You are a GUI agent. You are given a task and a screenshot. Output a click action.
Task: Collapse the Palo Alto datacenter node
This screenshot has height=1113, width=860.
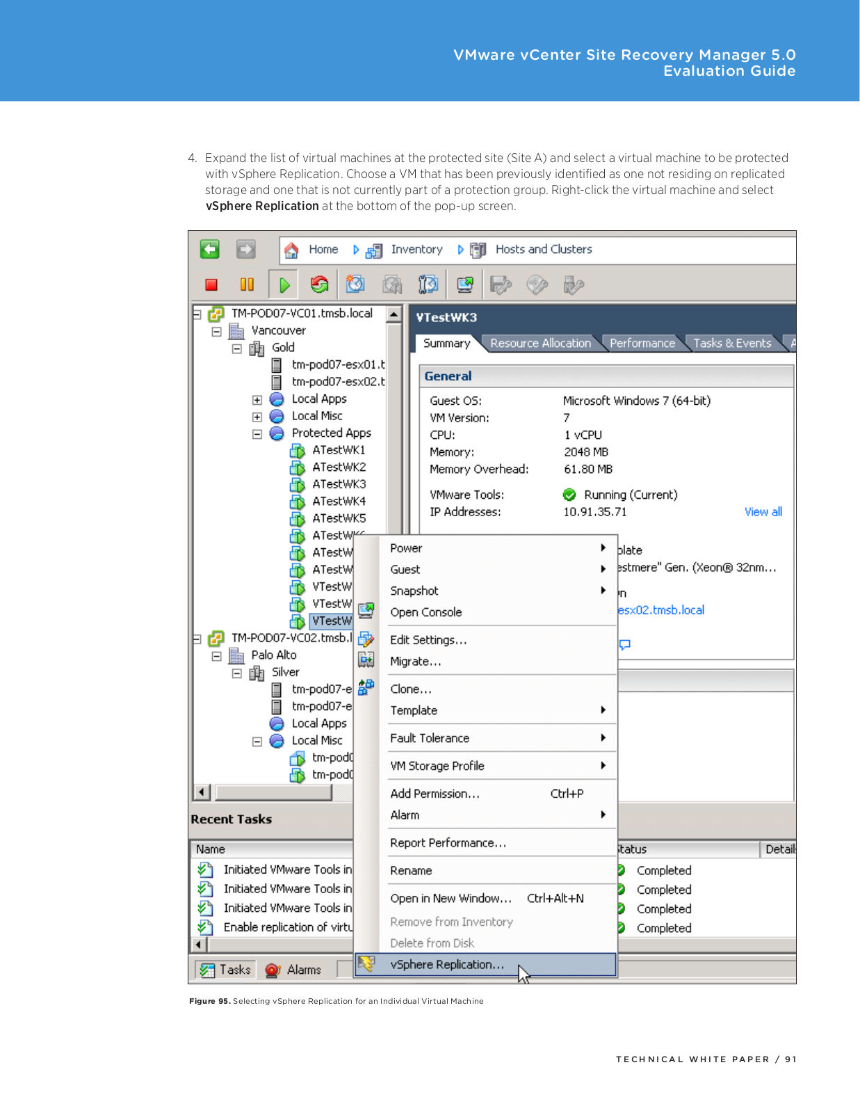click(217, 656)
